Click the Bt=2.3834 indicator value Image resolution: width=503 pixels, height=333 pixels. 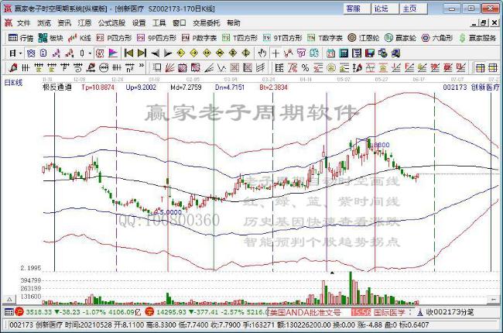pos(274,87)
